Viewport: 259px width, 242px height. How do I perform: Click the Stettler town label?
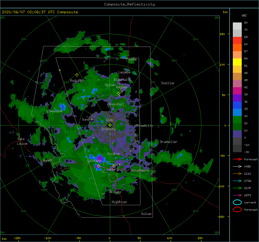pyautogui.click(x=168, y=83)
